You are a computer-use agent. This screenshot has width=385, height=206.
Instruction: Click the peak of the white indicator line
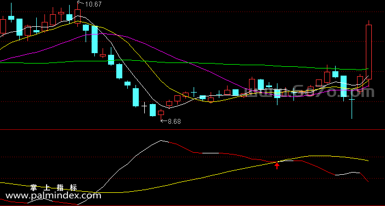[161, 140]
